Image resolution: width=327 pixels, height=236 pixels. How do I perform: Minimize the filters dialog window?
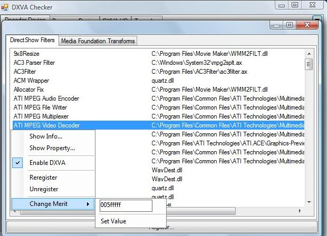tap(276, 25)
